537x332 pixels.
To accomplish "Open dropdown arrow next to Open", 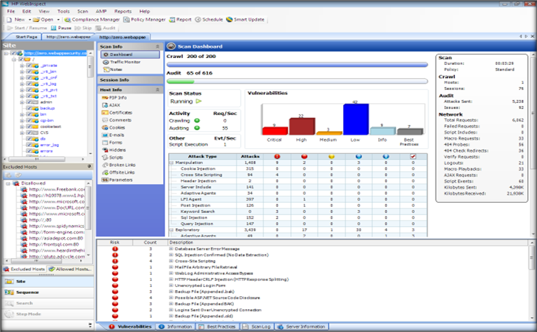I will click(x=58, y=19).
